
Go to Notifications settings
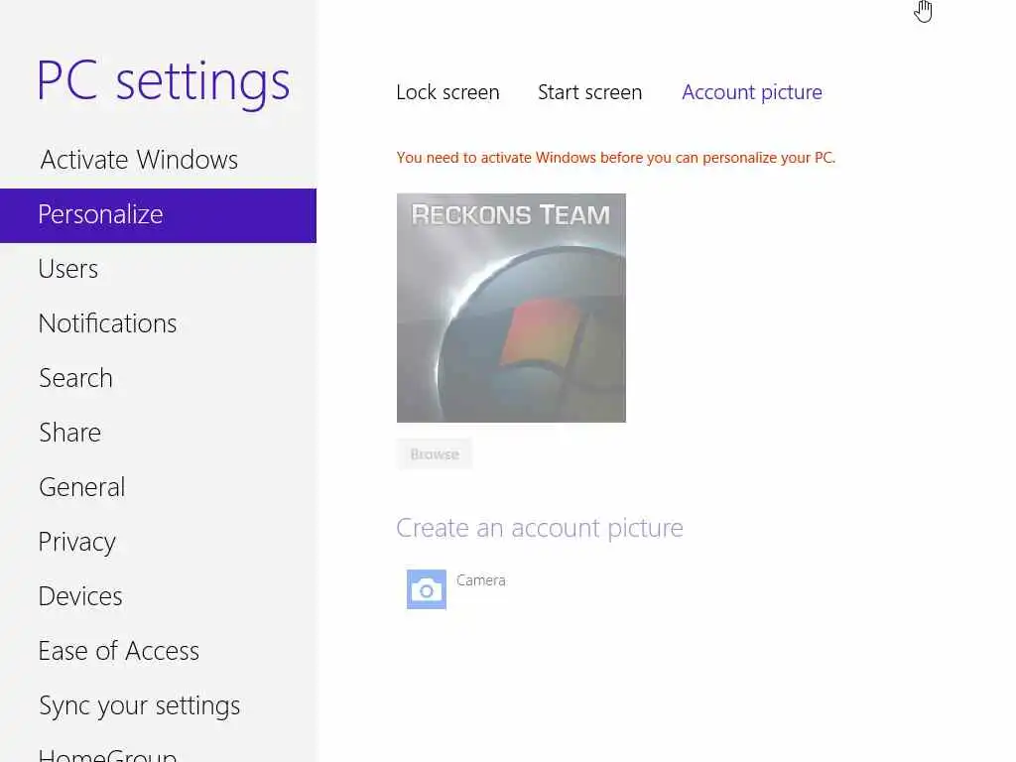[x=107, y=323]
